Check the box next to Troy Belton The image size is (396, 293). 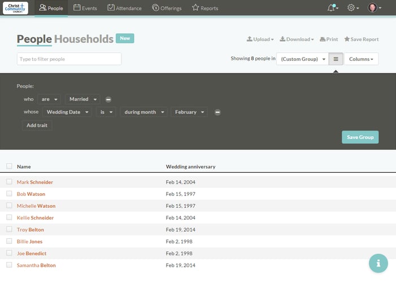(x=9, y=229)
